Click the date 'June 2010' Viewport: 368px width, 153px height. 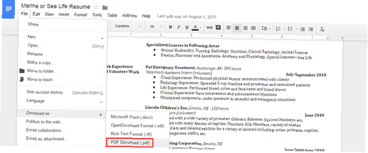click(x=315, y=115)
